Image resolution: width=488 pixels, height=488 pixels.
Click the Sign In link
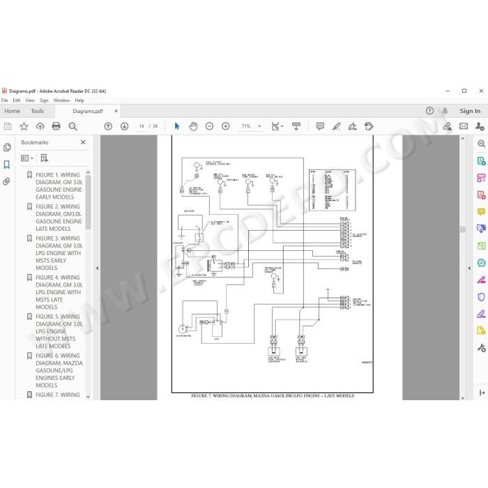(470, 111)
